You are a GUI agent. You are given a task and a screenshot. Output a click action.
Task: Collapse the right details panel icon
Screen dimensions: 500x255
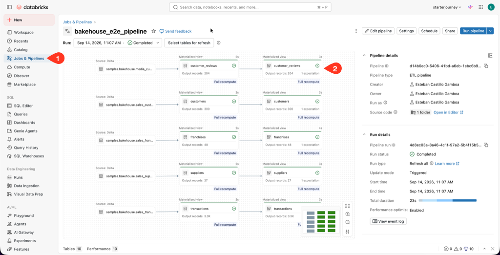click(490, 56)
